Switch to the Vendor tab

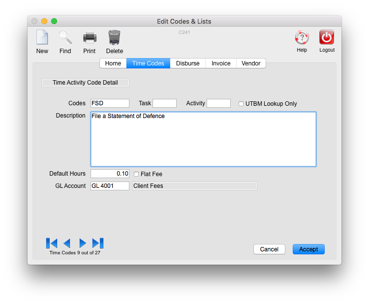click(251, 63)
